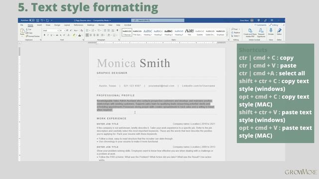Click the Strikethrough icon
Viewport: 319px width, 179px height.
(x=57, y=35)
